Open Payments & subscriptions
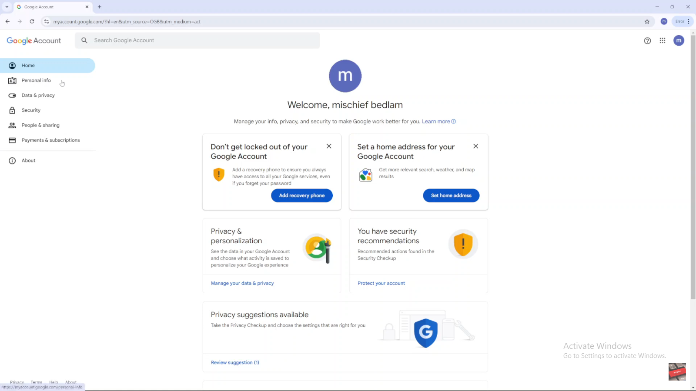This screenshot has width=696, height=391. (47, 140)
